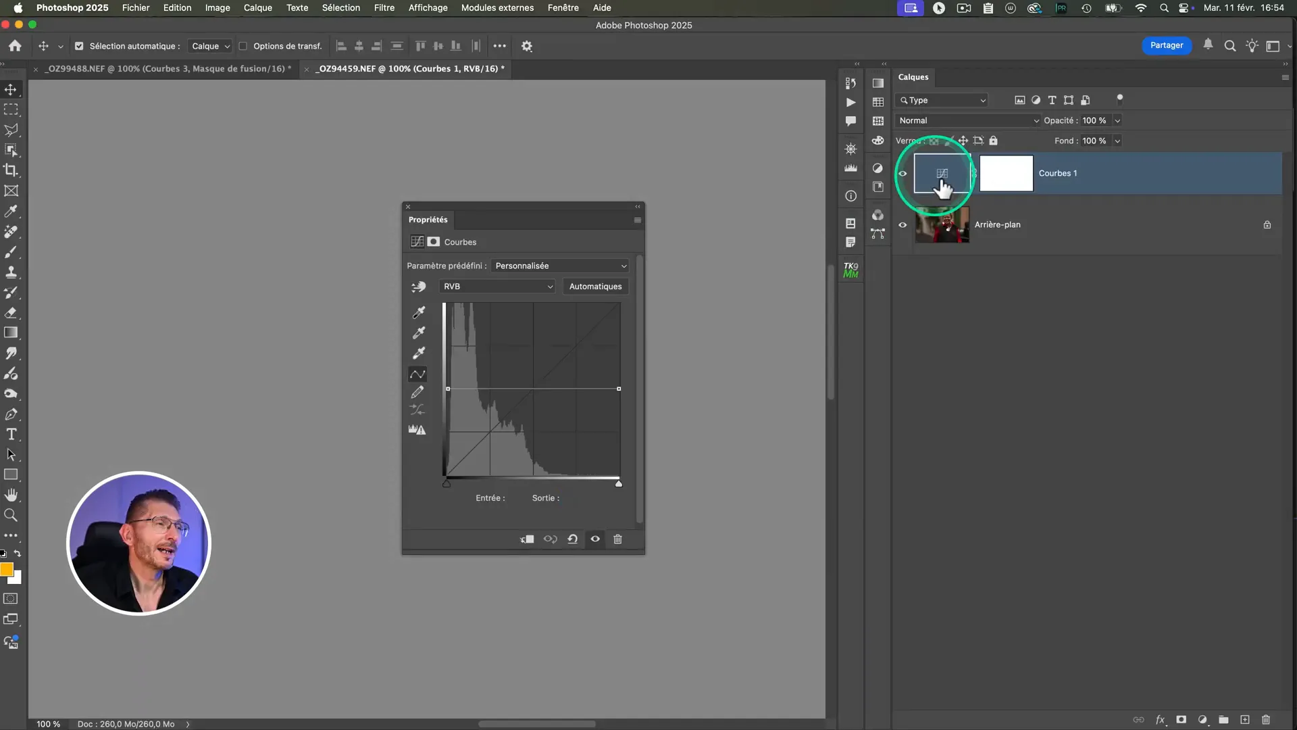Choose draw curve pencil mode

point(417,392)
